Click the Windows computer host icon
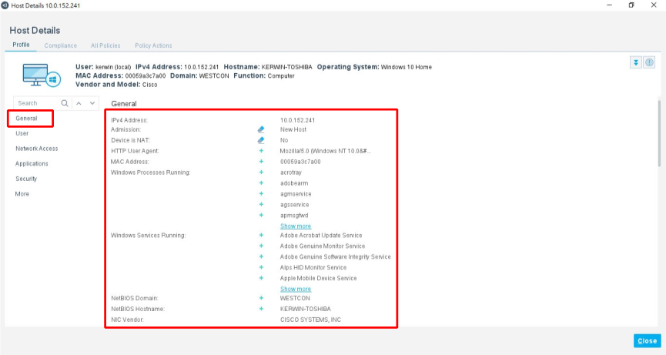This screenshot has height=355, width=666. (x=42, y=75)
